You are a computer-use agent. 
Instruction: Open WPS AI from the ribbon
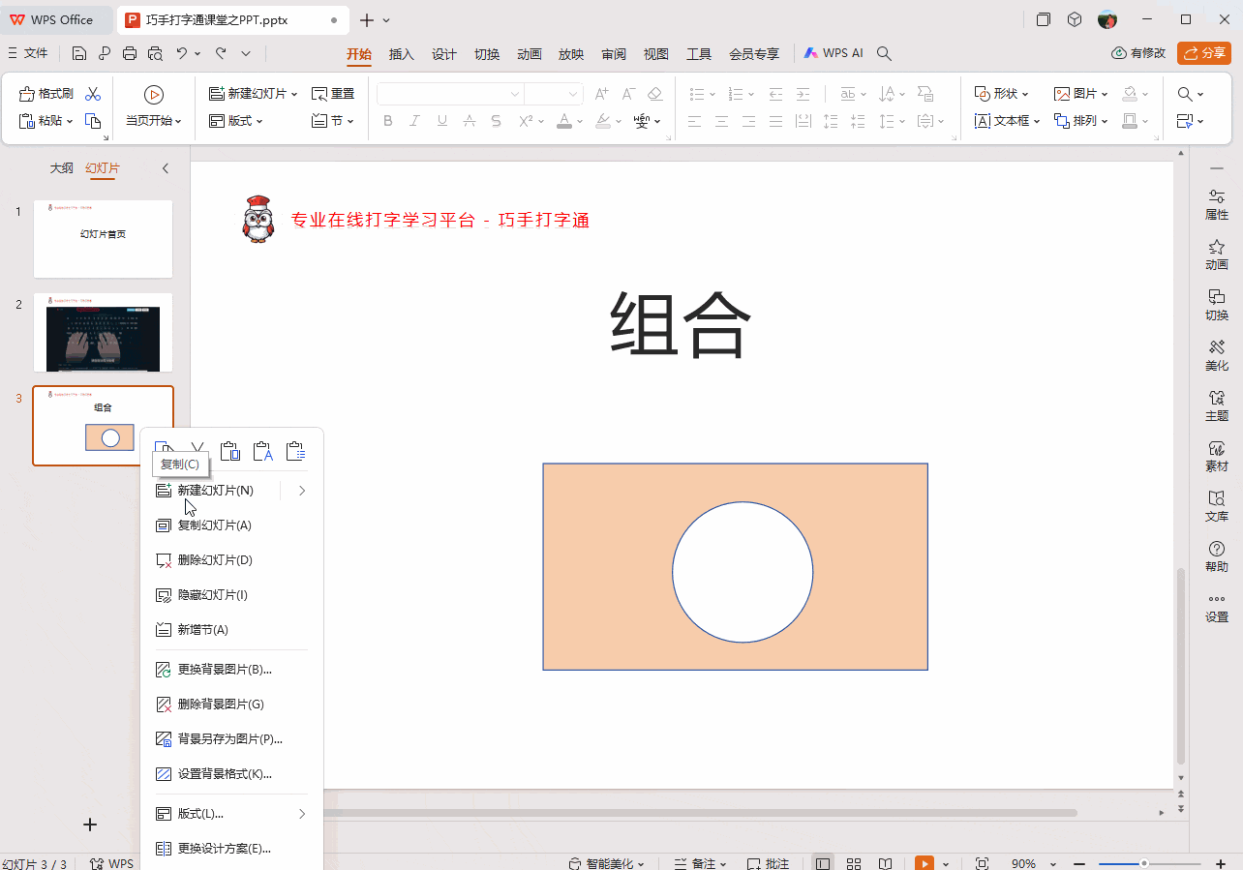tap(833, 54)
